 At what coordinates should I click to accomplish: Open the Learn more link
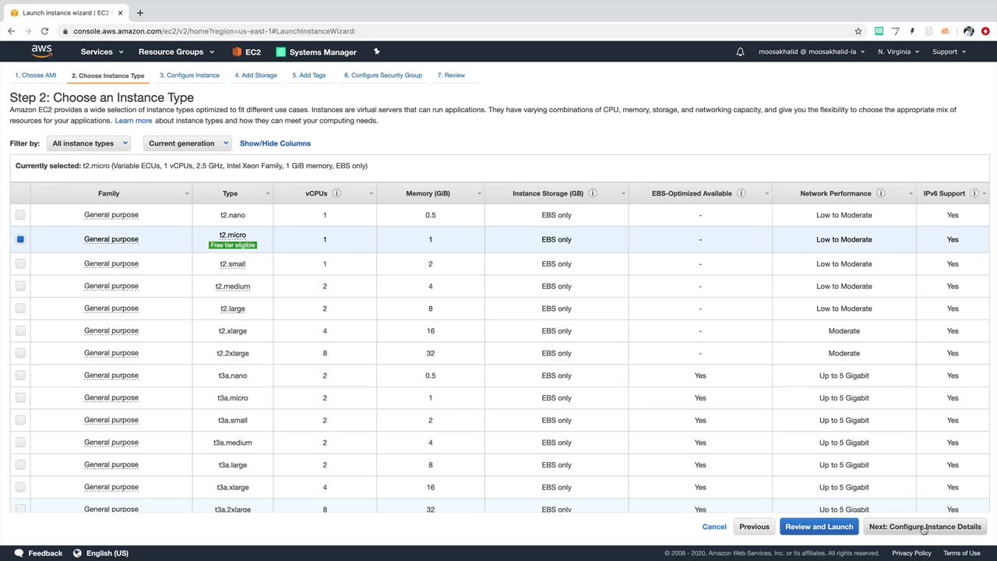[133, 121]
